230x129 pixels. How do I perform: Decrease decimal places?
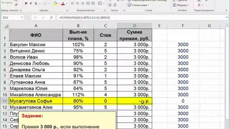[x=115, y=5]
